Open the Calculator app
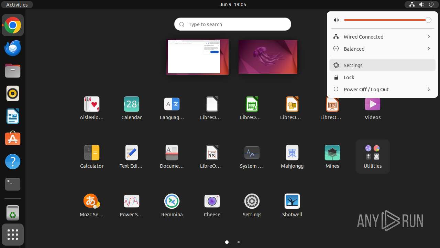Viewport: 440px width, 248px height. tap(92, 157)
